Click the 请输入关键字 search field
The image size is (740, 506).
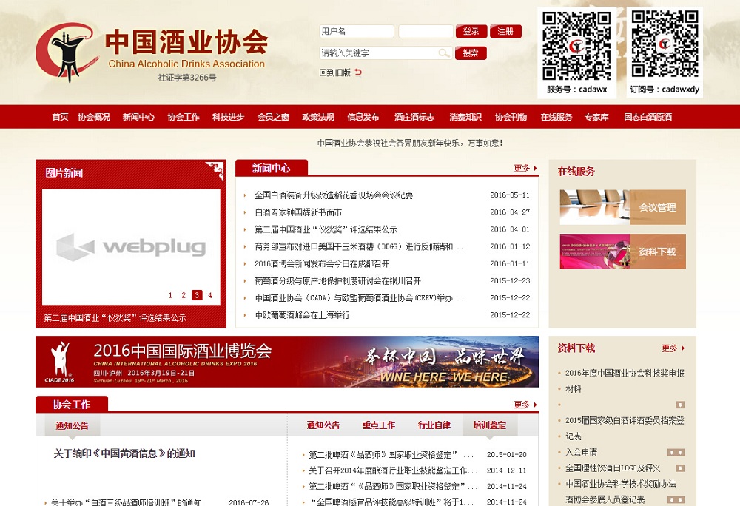click(386, 53)
